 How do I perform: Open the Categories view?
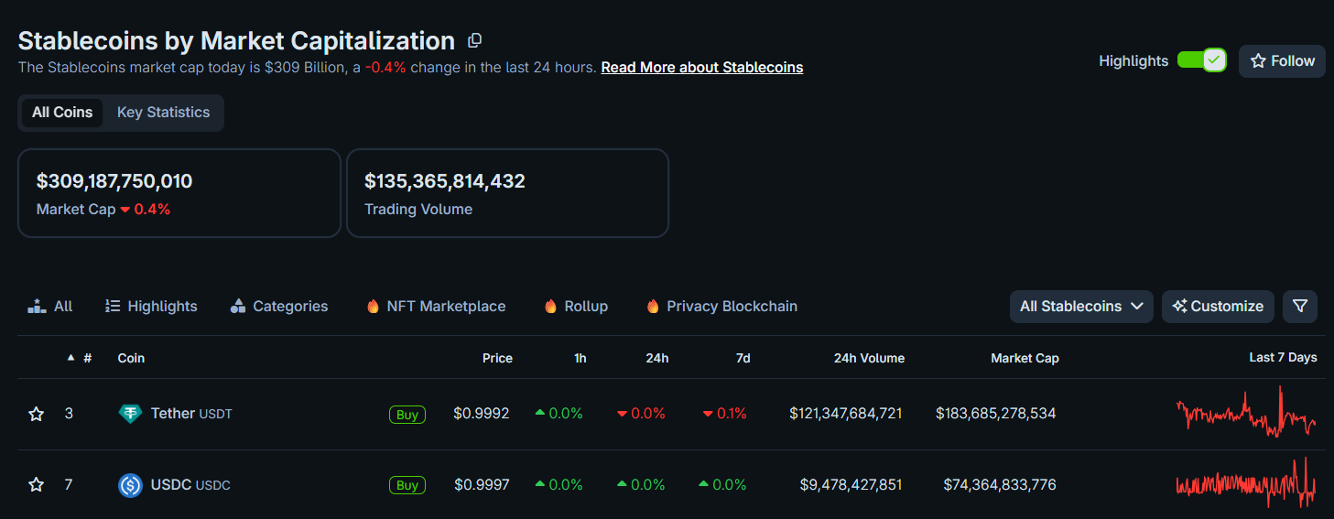pos(279,307)
